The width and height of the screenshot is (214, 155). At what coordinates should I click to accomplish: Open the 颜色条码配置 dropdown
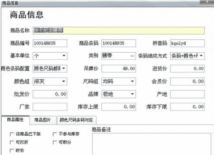point(64,69)
